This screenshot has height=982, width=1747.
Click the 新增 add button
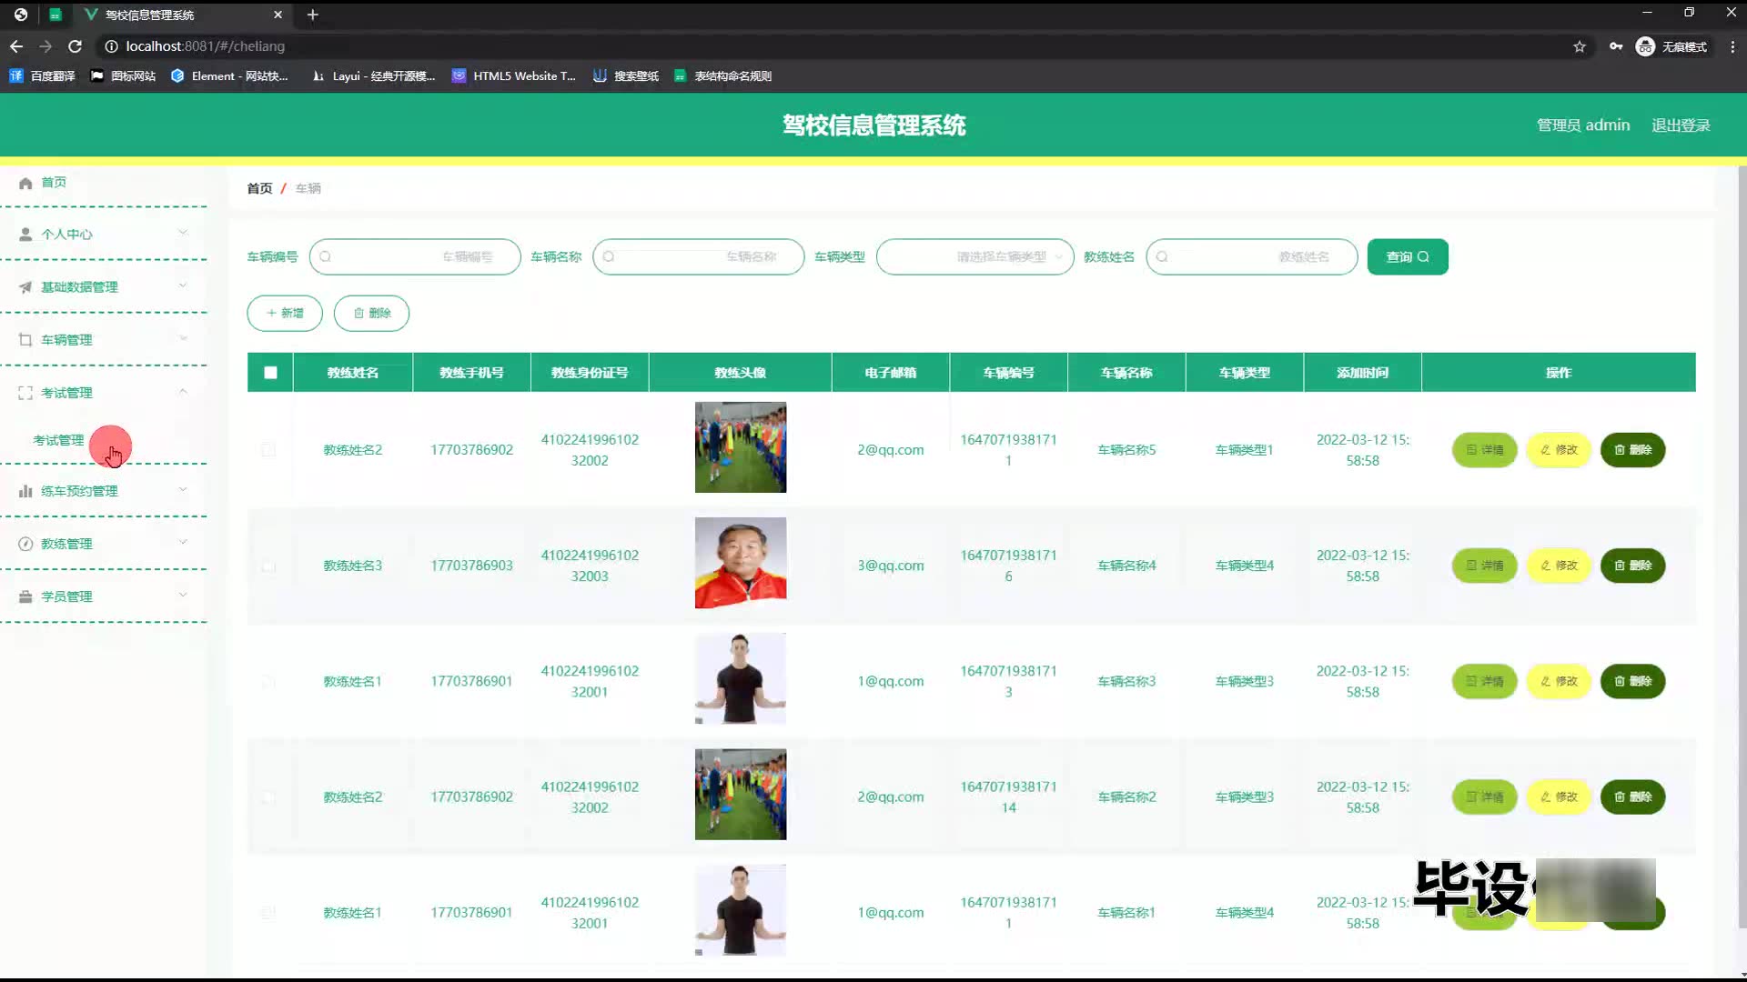[285, 313]
